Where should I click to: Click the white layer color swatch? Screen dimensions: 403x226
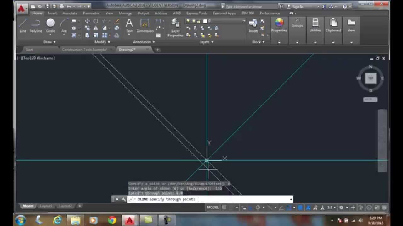[x=205, y=21]
